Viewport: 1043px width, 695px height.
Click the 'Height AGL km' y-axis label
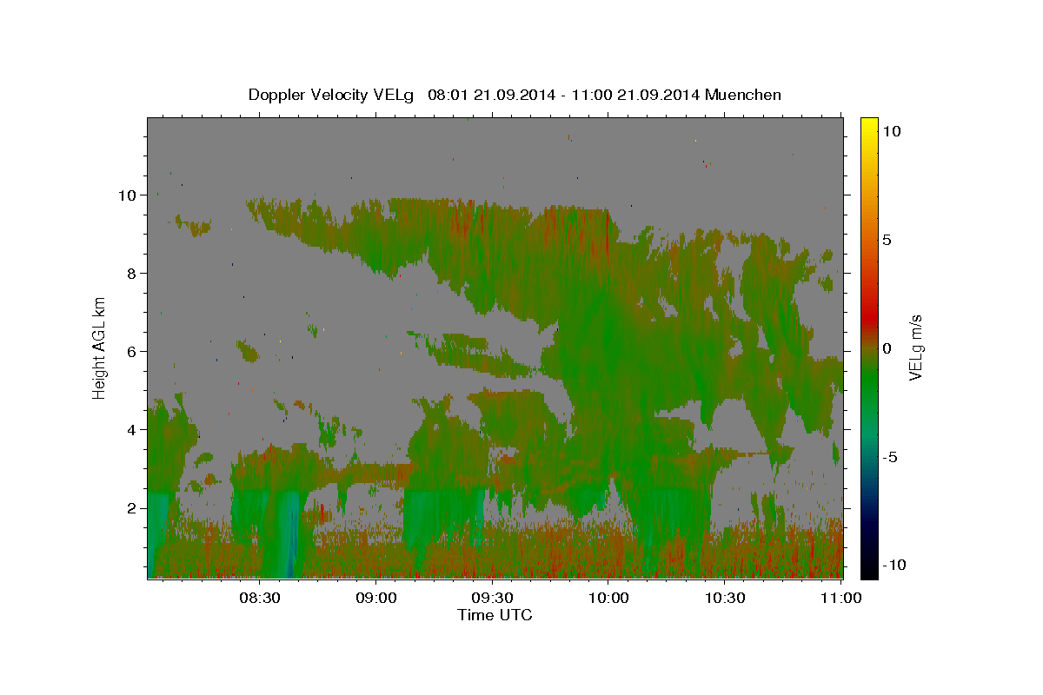tap(100, 347)
